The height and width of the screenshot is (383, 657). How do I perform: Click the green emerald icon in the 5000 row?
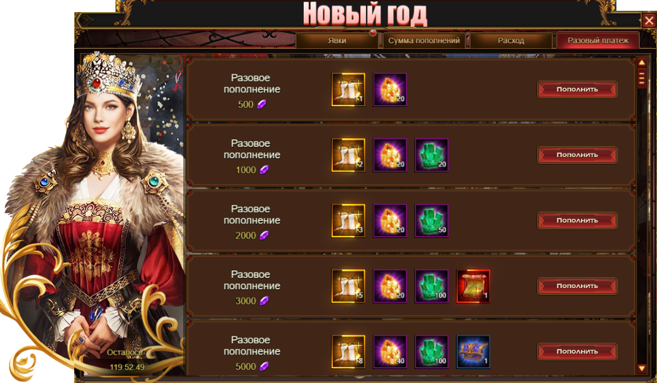[x=432, y=351]
